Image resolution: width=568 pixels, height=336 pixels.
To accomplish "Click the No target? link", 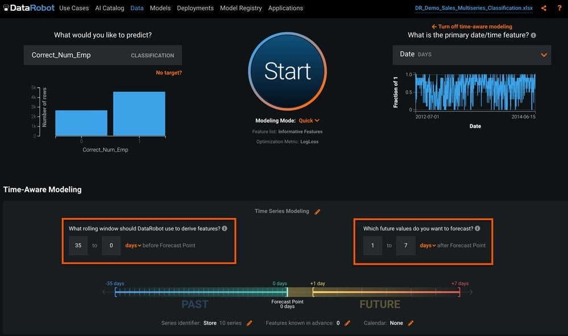I will pos(169,73).
